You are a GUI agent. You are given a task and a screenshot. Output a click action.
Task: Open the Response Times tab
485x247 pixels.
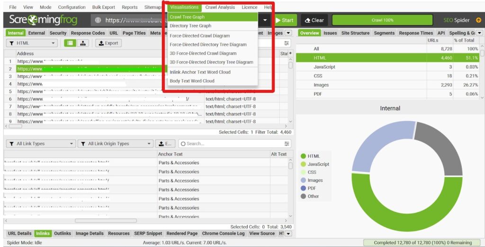click(x=416, y=33)
